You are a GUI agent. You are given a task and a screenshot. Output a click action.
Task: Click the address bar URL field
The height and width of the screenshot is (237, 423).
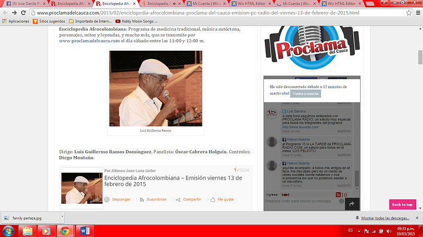(218, 13)
